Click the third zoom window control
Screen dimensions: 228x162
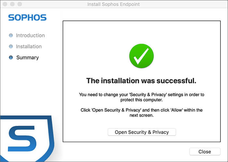20,4
